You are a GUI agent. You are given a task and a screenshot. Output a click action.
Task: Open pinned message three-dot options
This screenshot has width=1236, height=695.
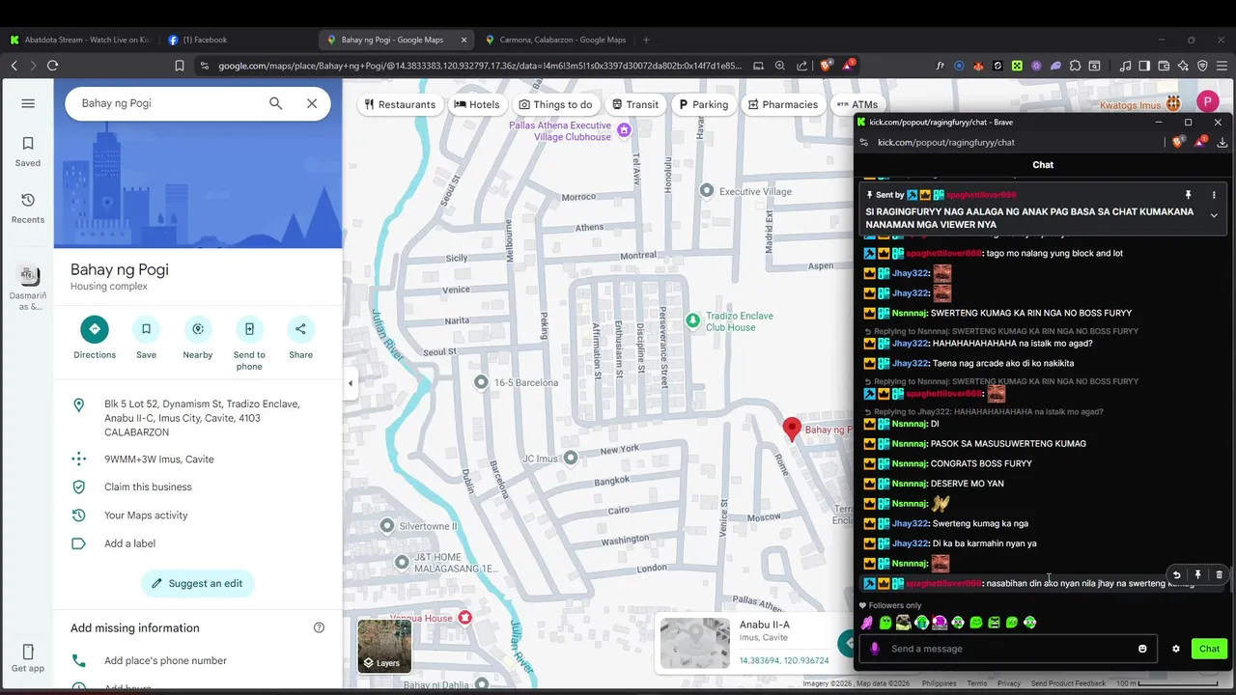coord(1214,195)
